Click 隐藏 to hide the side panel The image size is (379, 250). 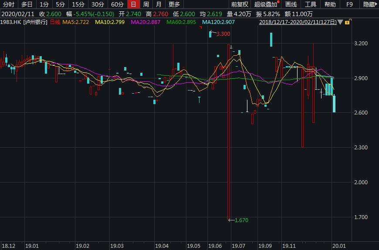click(x=369, y=4)
